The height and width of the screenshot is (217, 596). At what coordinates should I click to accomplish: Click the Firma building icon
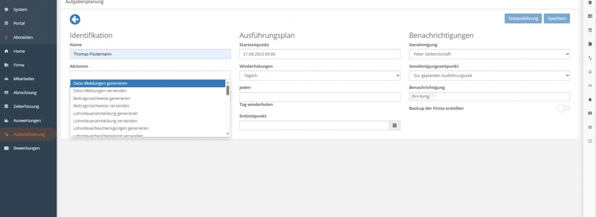click(6, 65)
